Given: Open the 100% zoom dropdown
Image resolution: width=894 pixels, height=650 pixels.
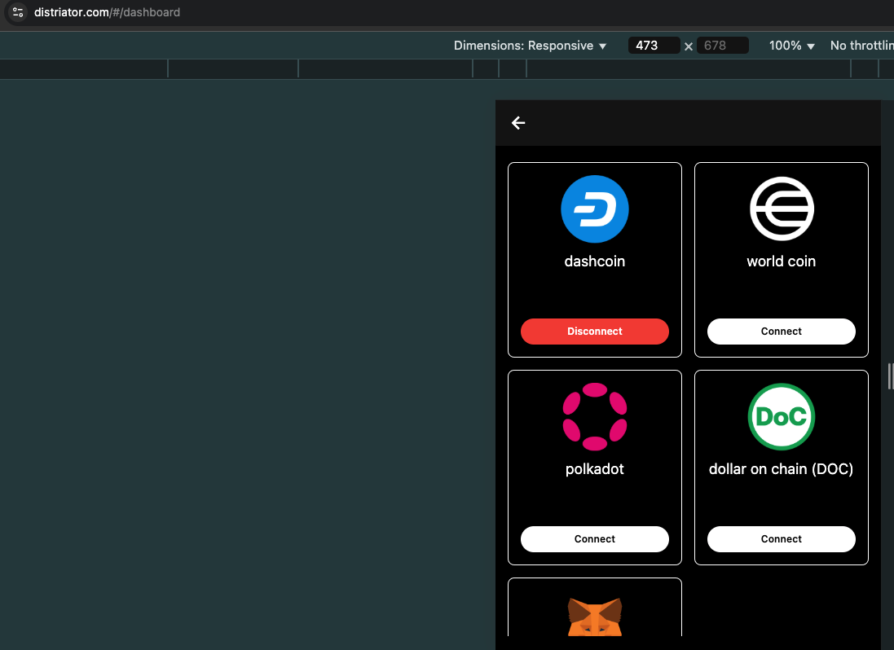Looking at the screenshot, I should tap(792, 46).
